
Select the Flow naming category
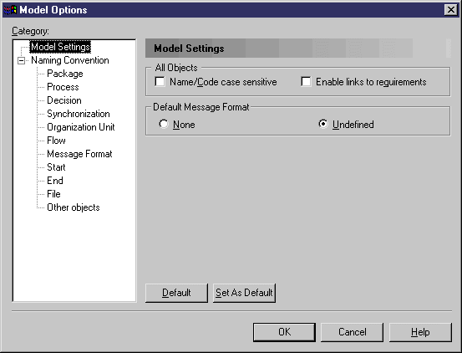[56, 141]
